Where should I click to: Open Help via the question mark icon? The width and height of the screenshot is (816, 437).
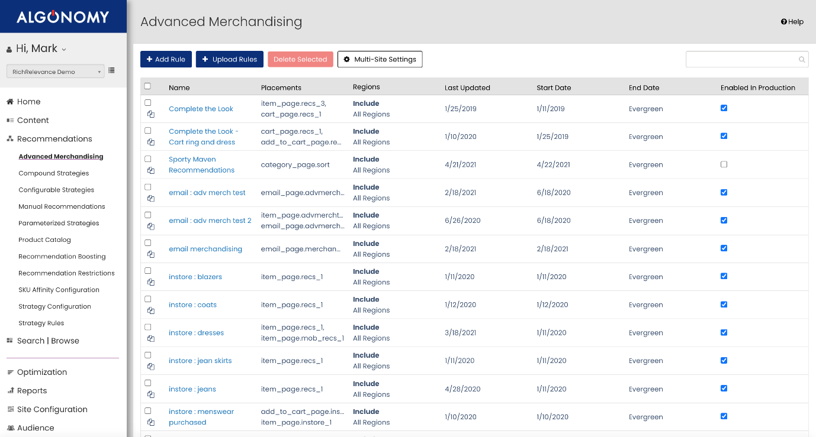(x=784, y=22)
